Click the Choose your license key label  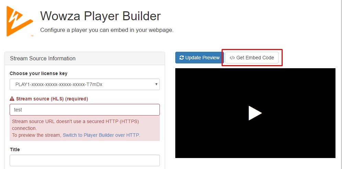point(39,73)
